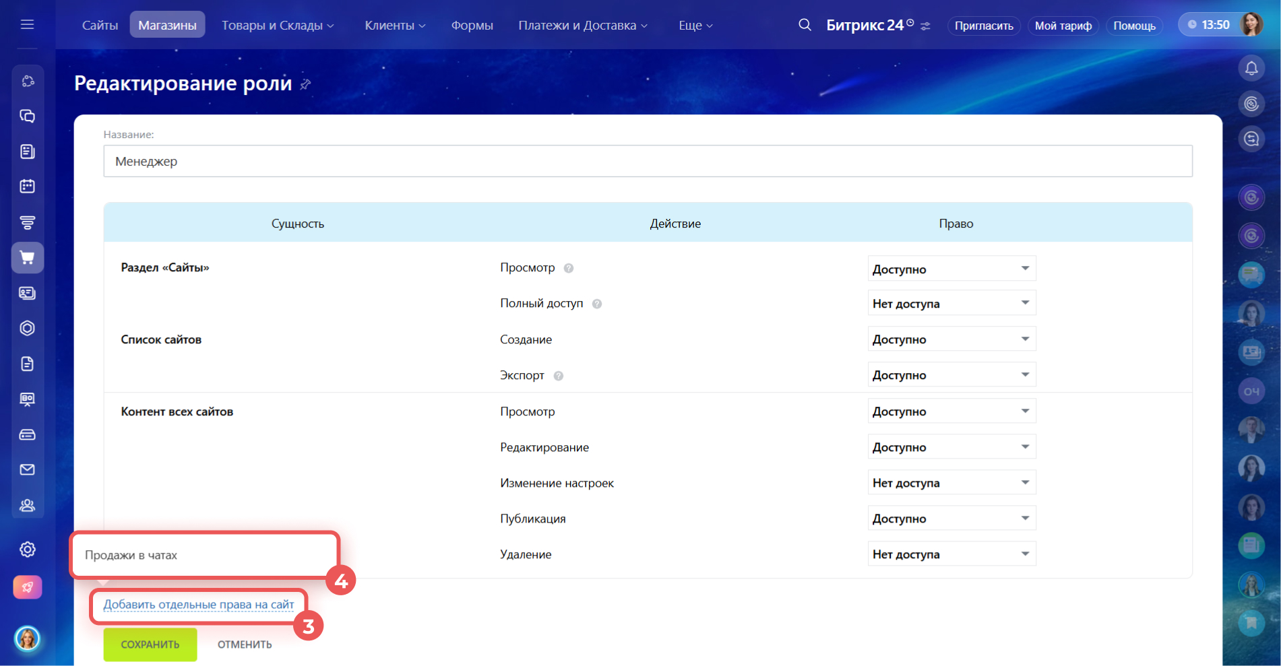Open the hamburger menu icon
The width and height of the screenshot is (1281, 666).
click(27, 25)
